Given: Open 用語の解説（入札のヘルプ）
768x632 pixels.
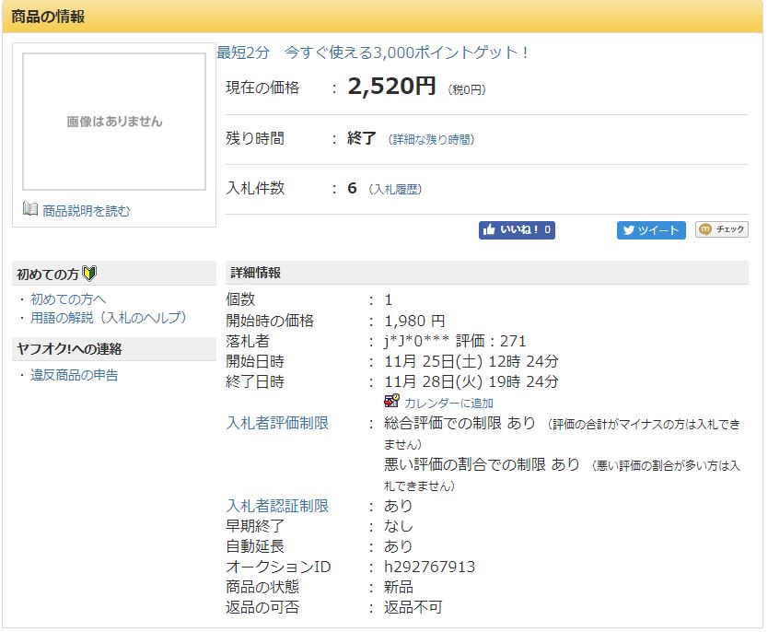Looking at the screenshot, I should click(108, 317).
